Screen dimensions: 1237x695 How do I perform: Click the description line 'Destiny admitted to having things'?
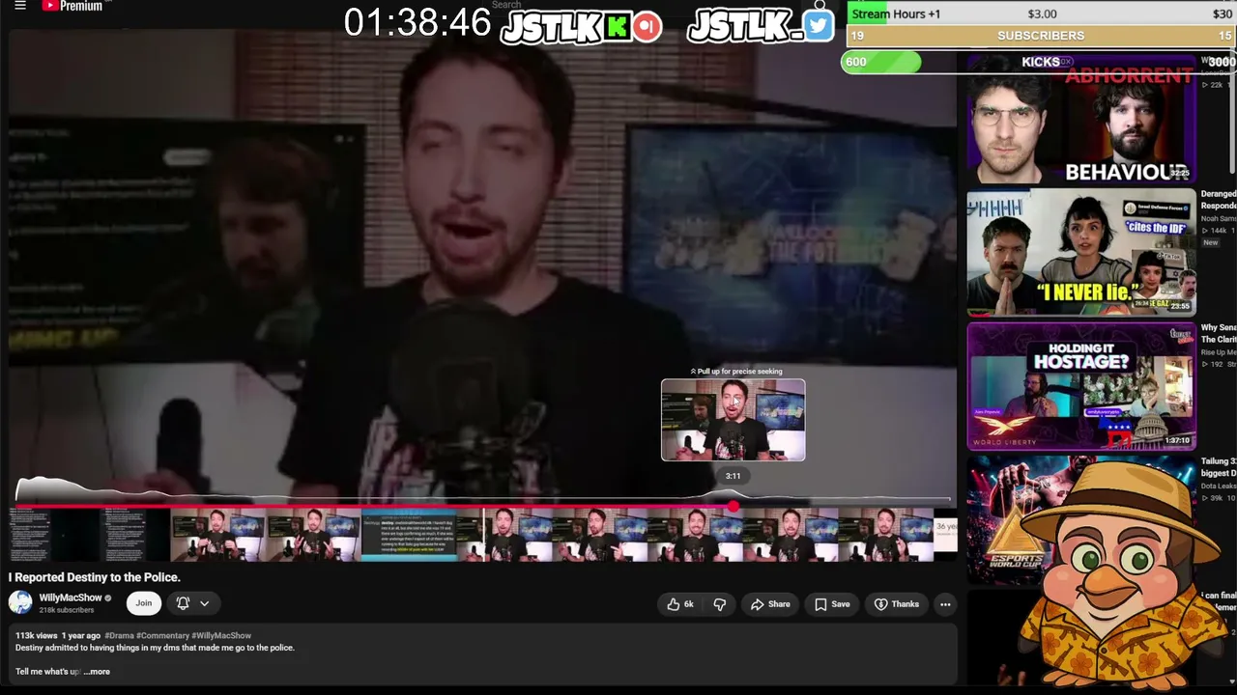155,648
